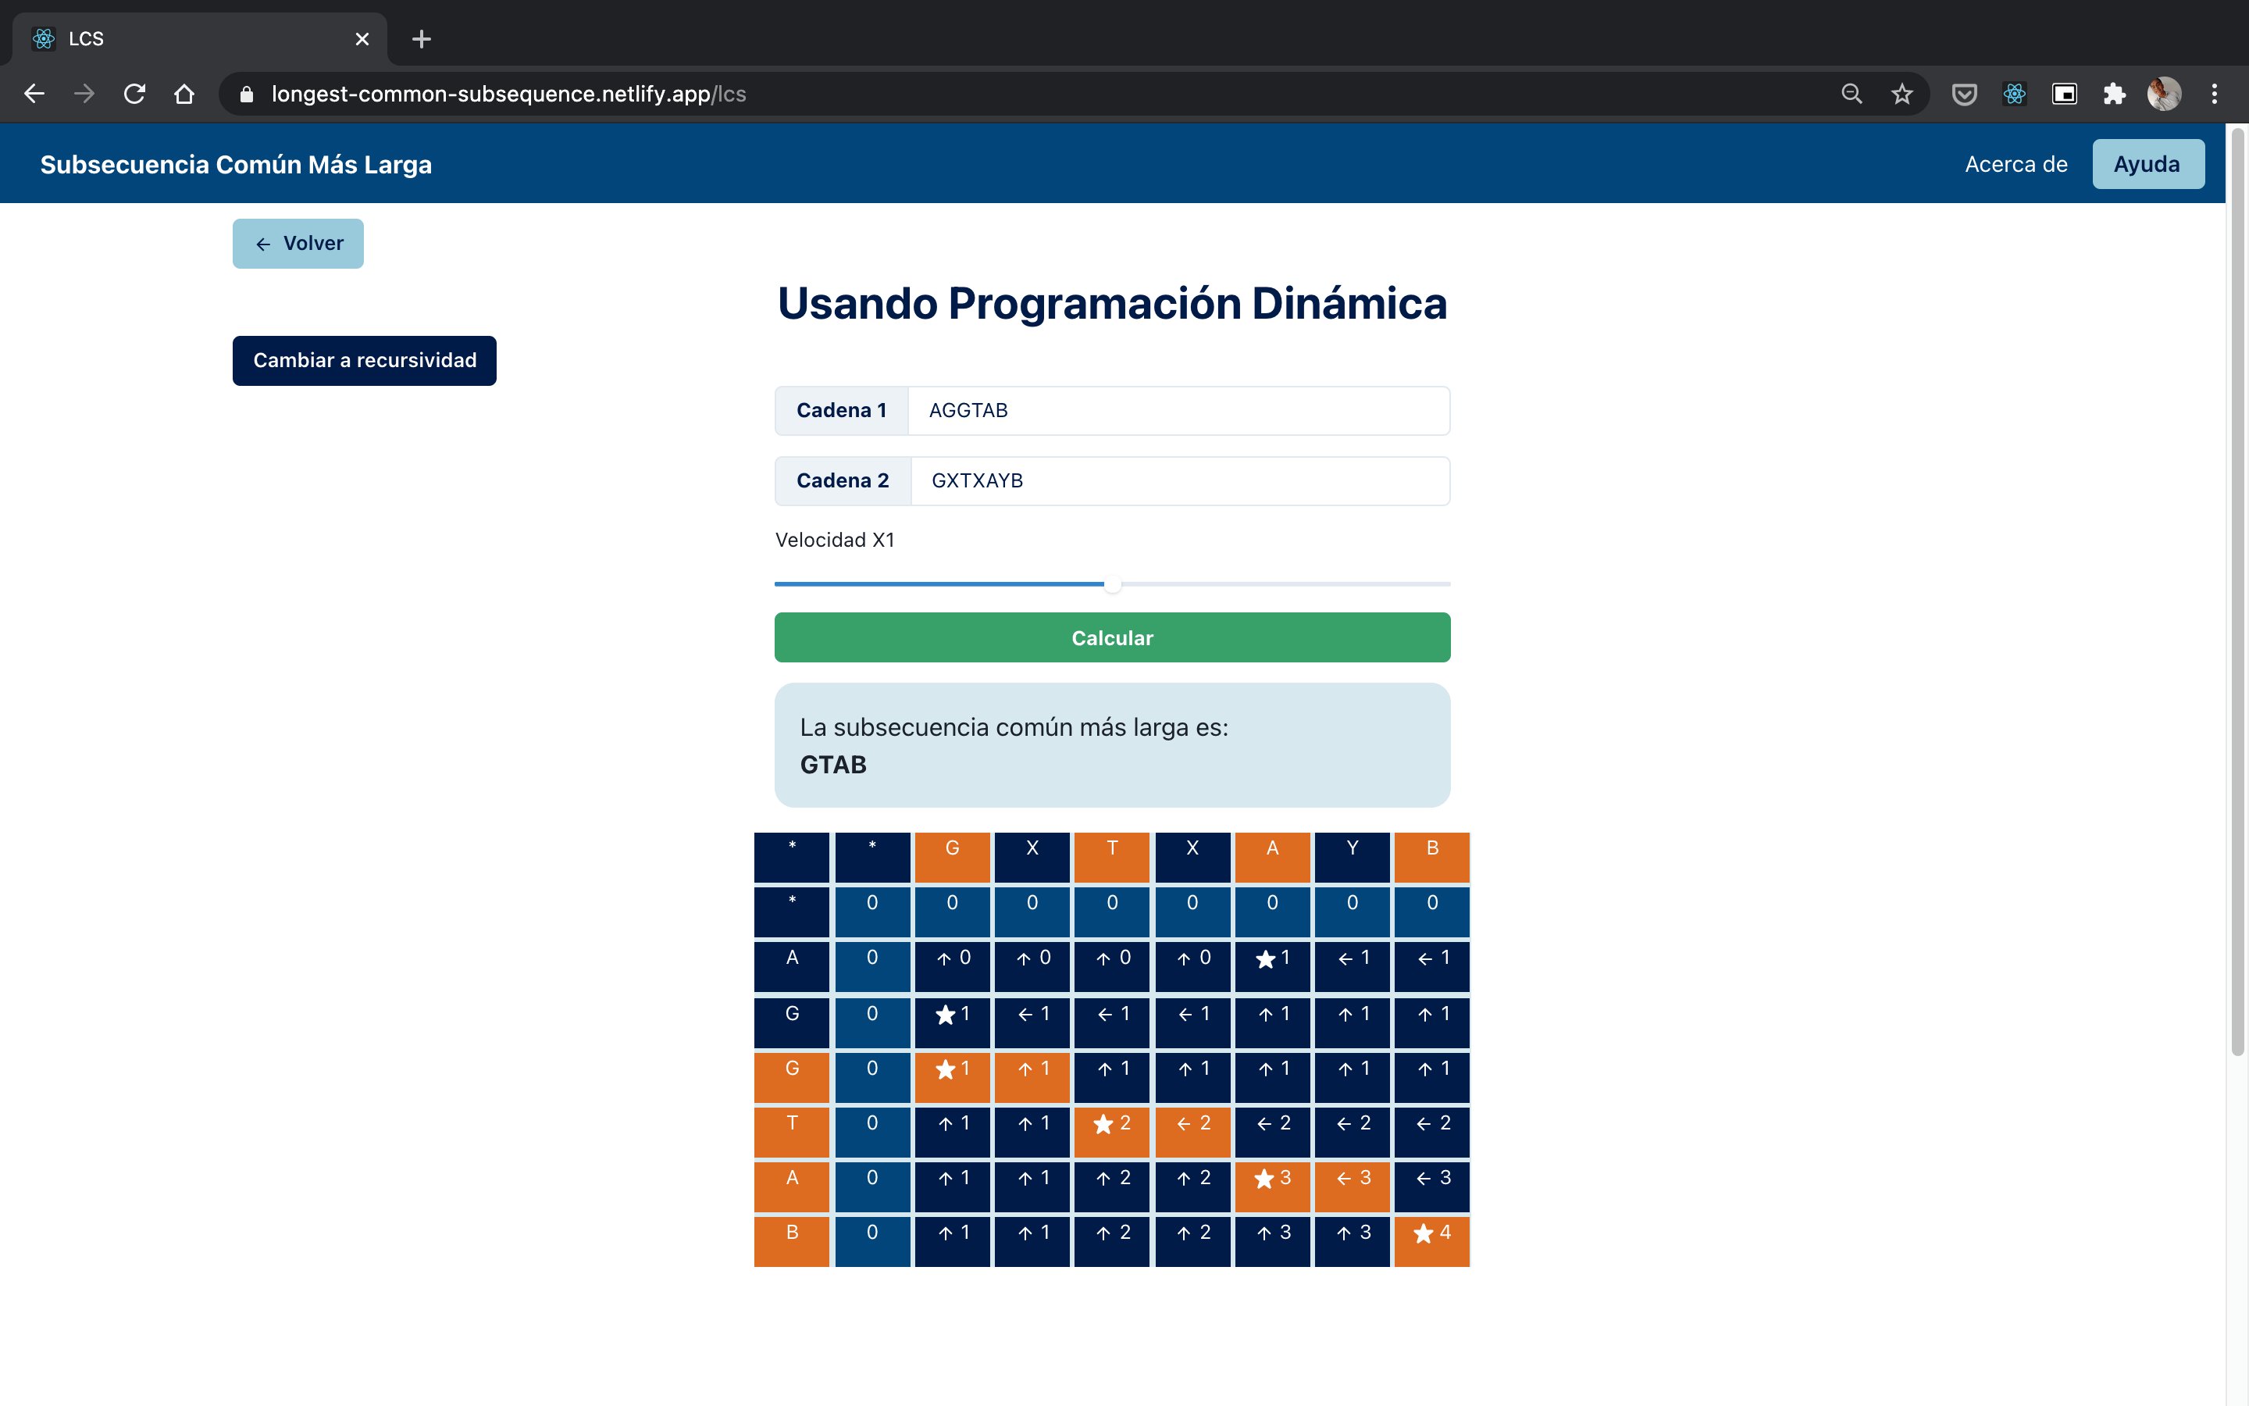Open the Acerca de page
2249x1406 pixels.
[2016, 165]
